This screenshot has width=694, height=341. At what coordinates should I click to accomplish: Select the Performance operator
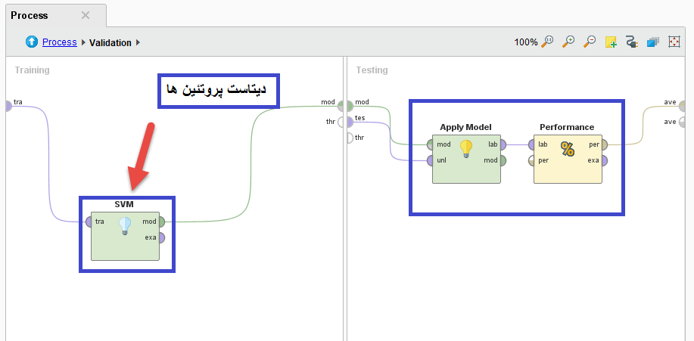pos(567,160)
